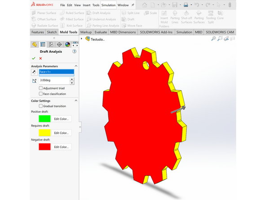Click the reverse direction arrow button
The height and width of the screenshot is (200, 266).
(34, 72)
